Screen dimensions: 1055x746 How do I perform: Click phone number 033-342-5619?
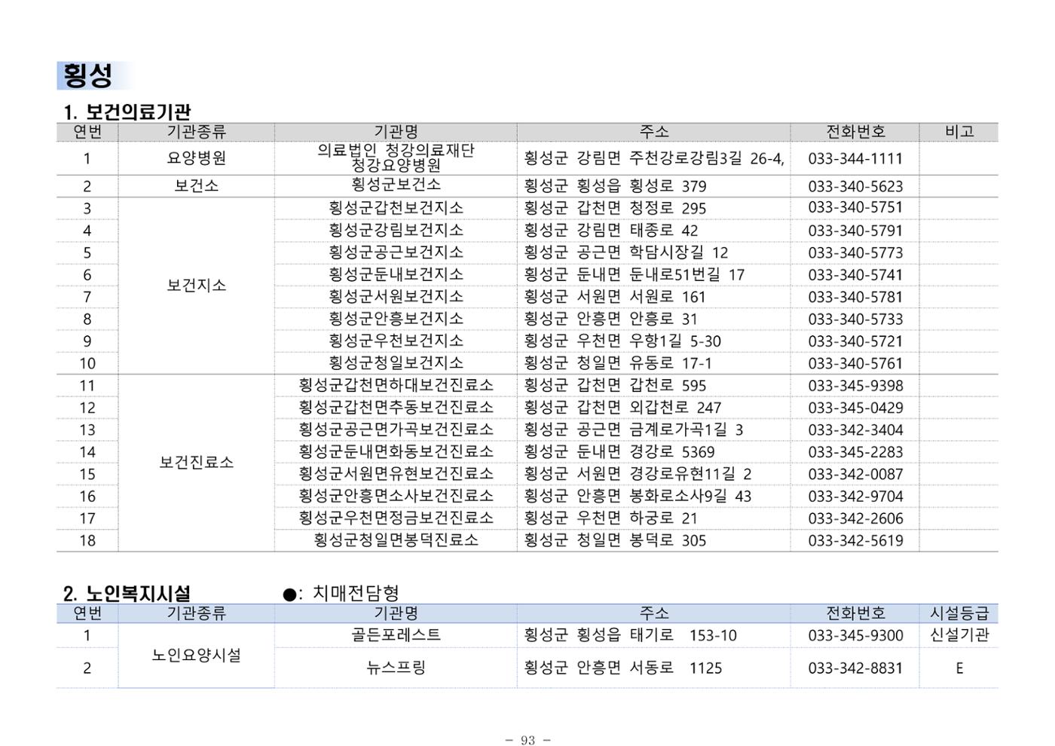pyautogui.click(x=855, y=540)
